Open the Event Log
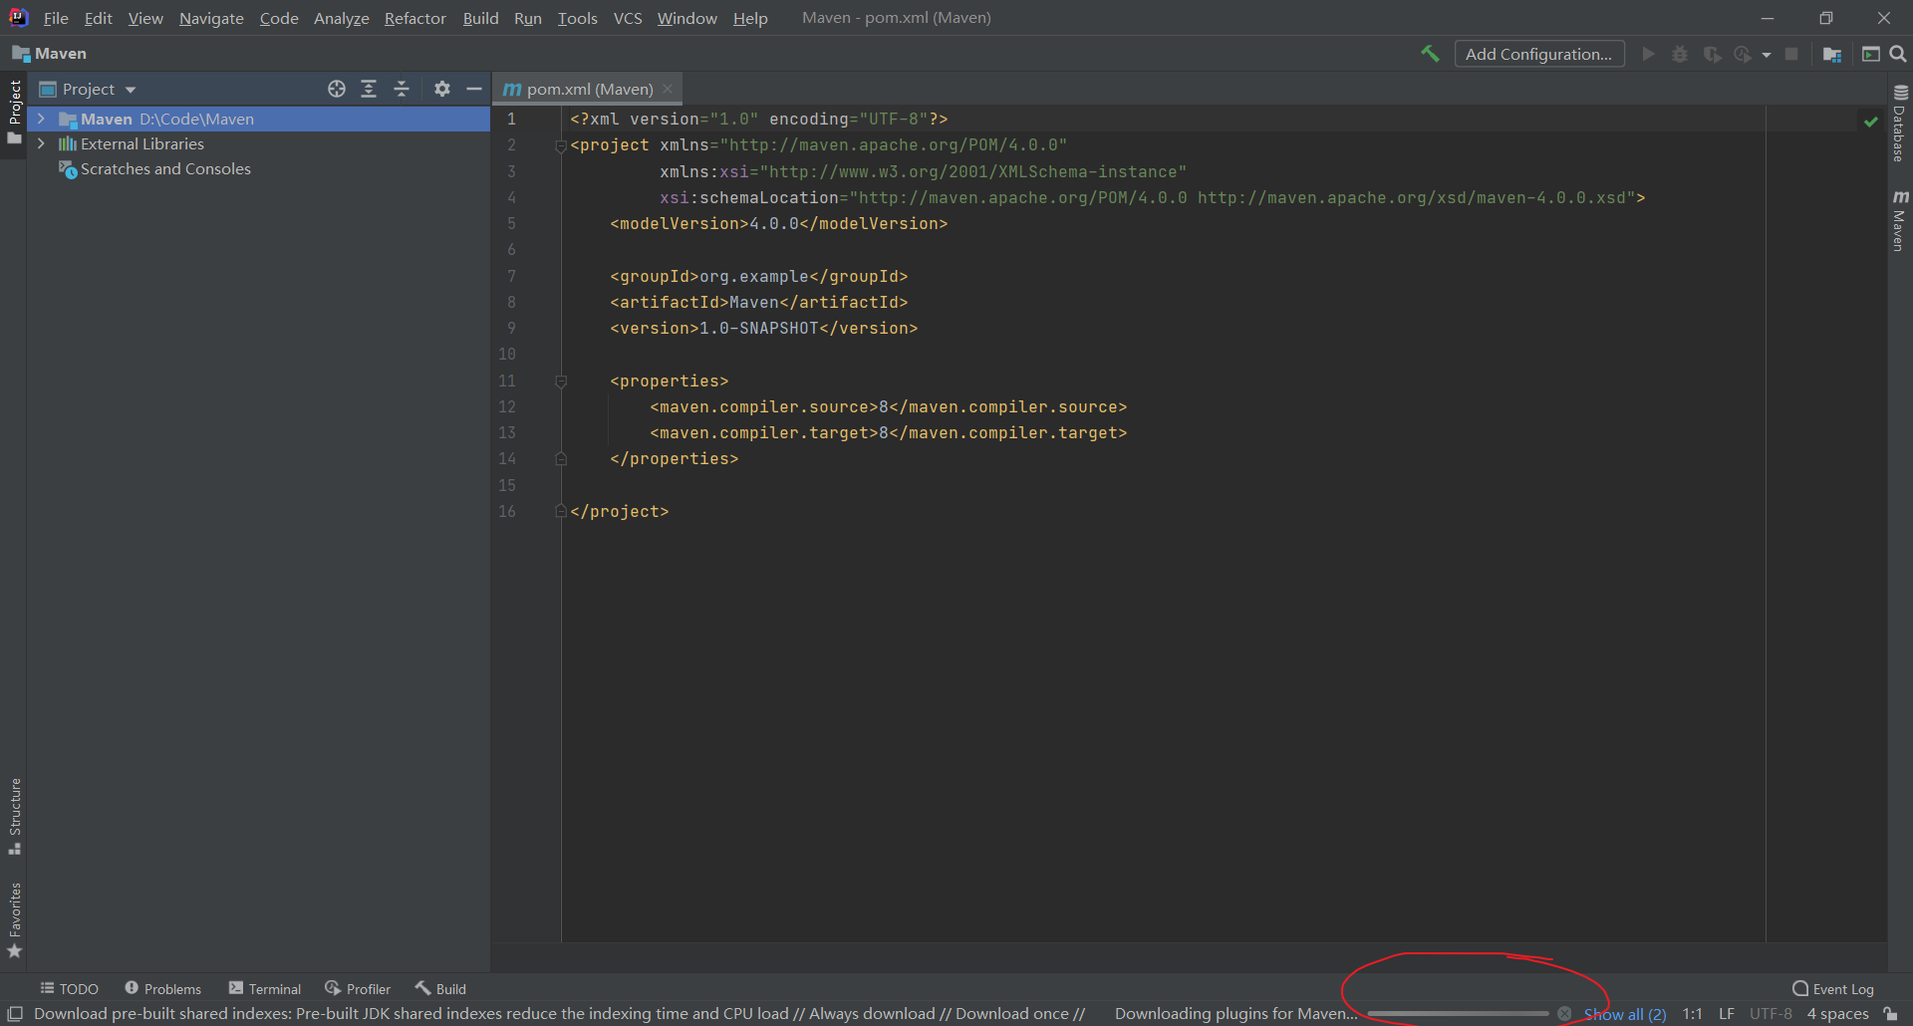1913x1026 pixels. pos(1833,988)
